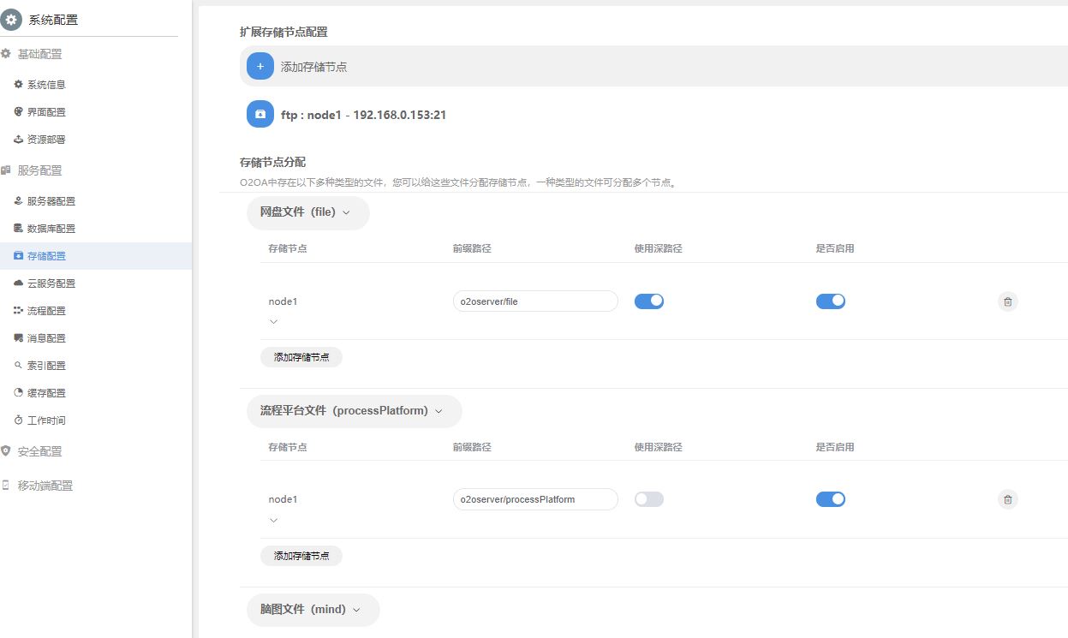Image resolution: width=1068 pixels, height=638 pixels.
Task: Open node1 dropdown chevron under 网盘文件
Action: (274, 322)
